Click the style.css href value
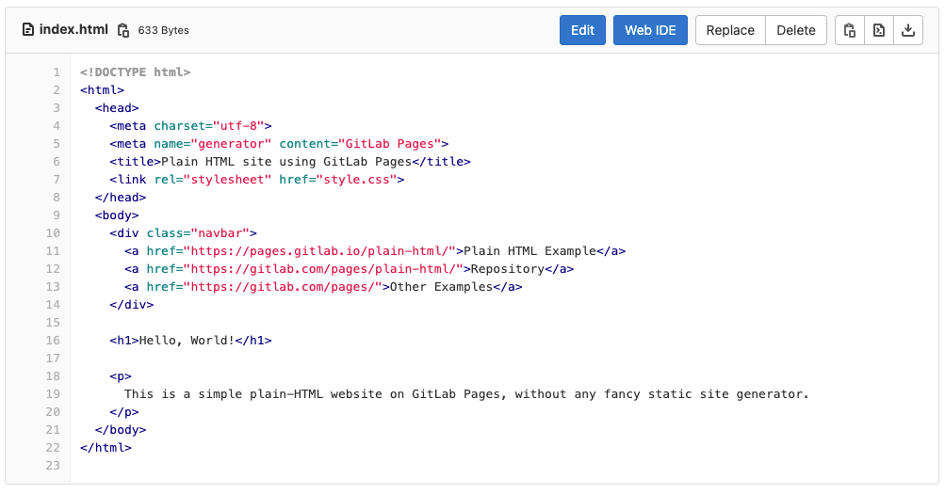 [x=356, y=180]
